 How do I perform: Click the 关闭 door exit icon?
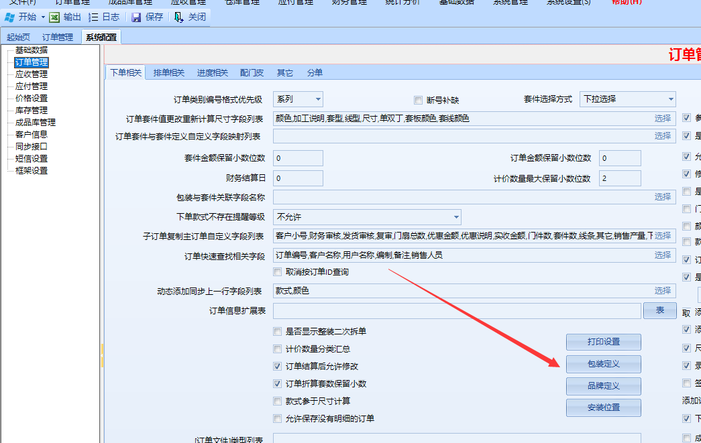click(x=179, y=17)
